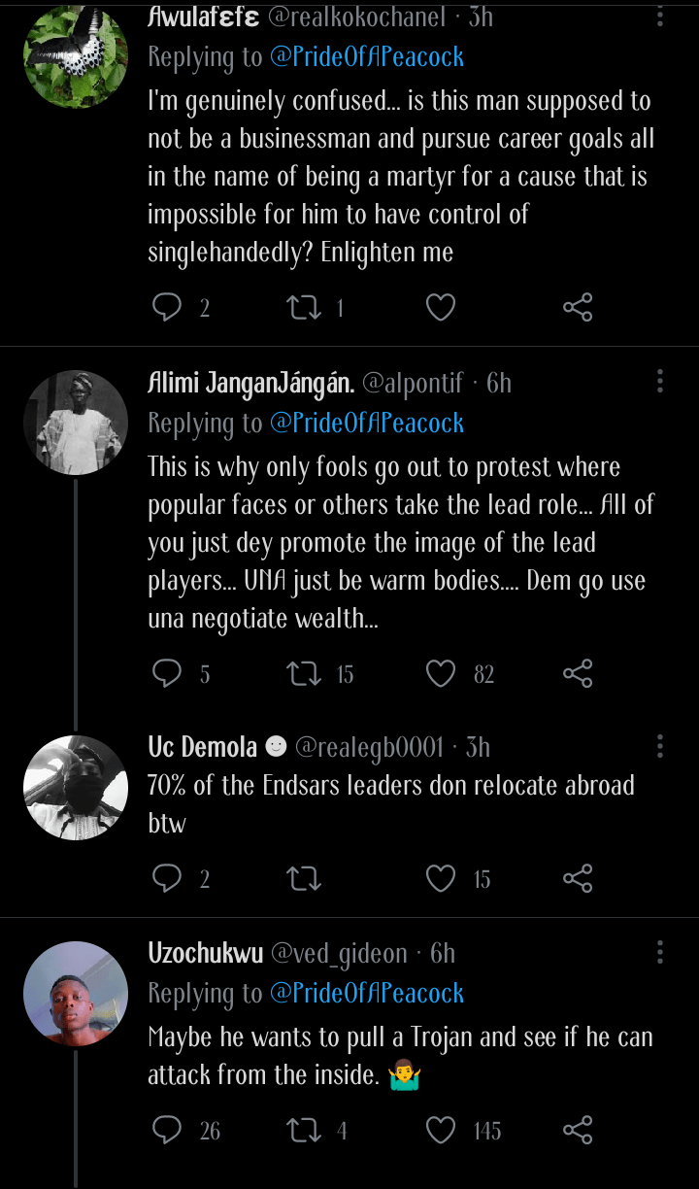699x1189 pixels.
Task: View Uzochukwu's profile picture
Action: click(x=76, y=992)
